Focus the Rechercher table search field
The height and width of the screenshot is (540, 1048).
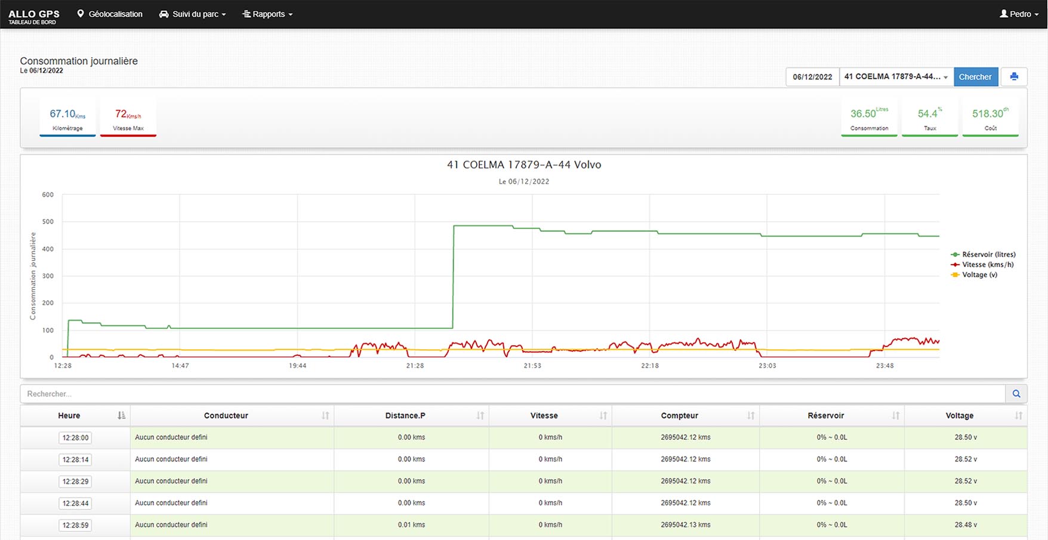tap(512, 394)
